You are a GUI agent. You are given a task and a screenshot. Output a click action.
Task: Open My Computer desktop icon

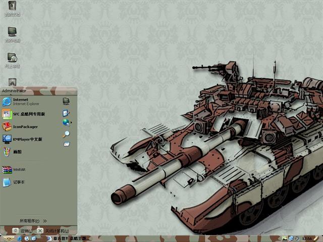[12, 34]
